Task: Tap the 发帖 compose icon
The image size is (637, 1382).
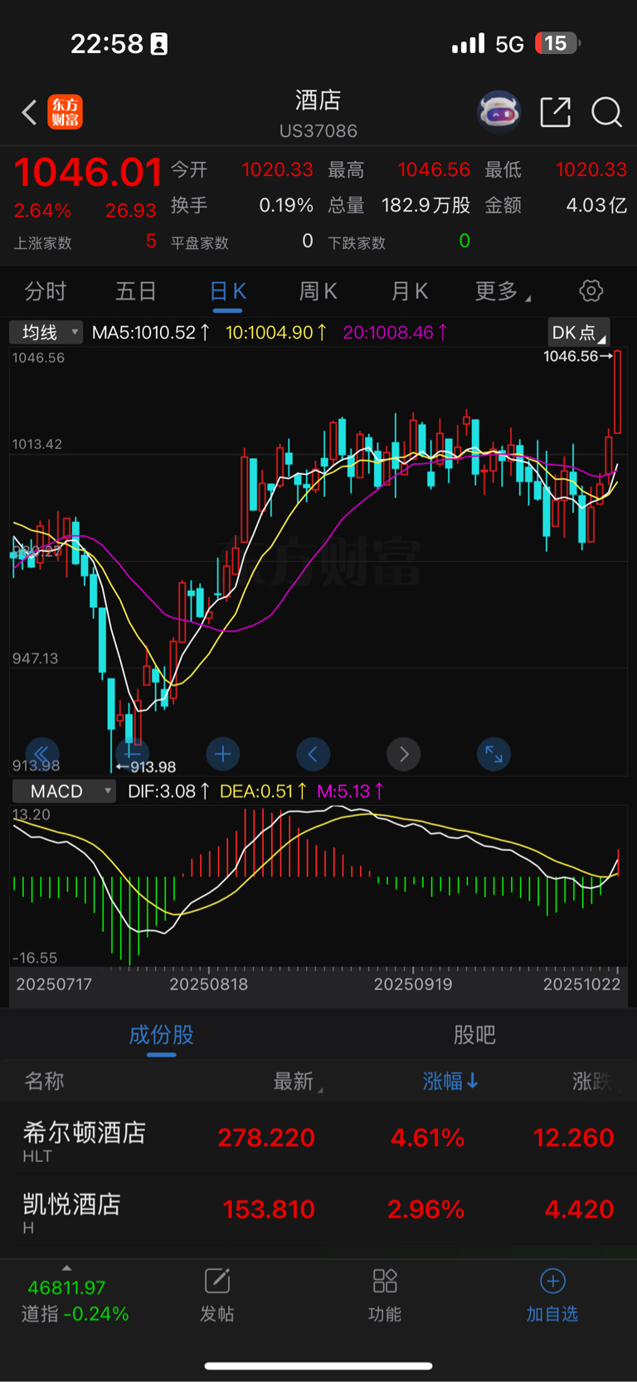Action: 217,1282
